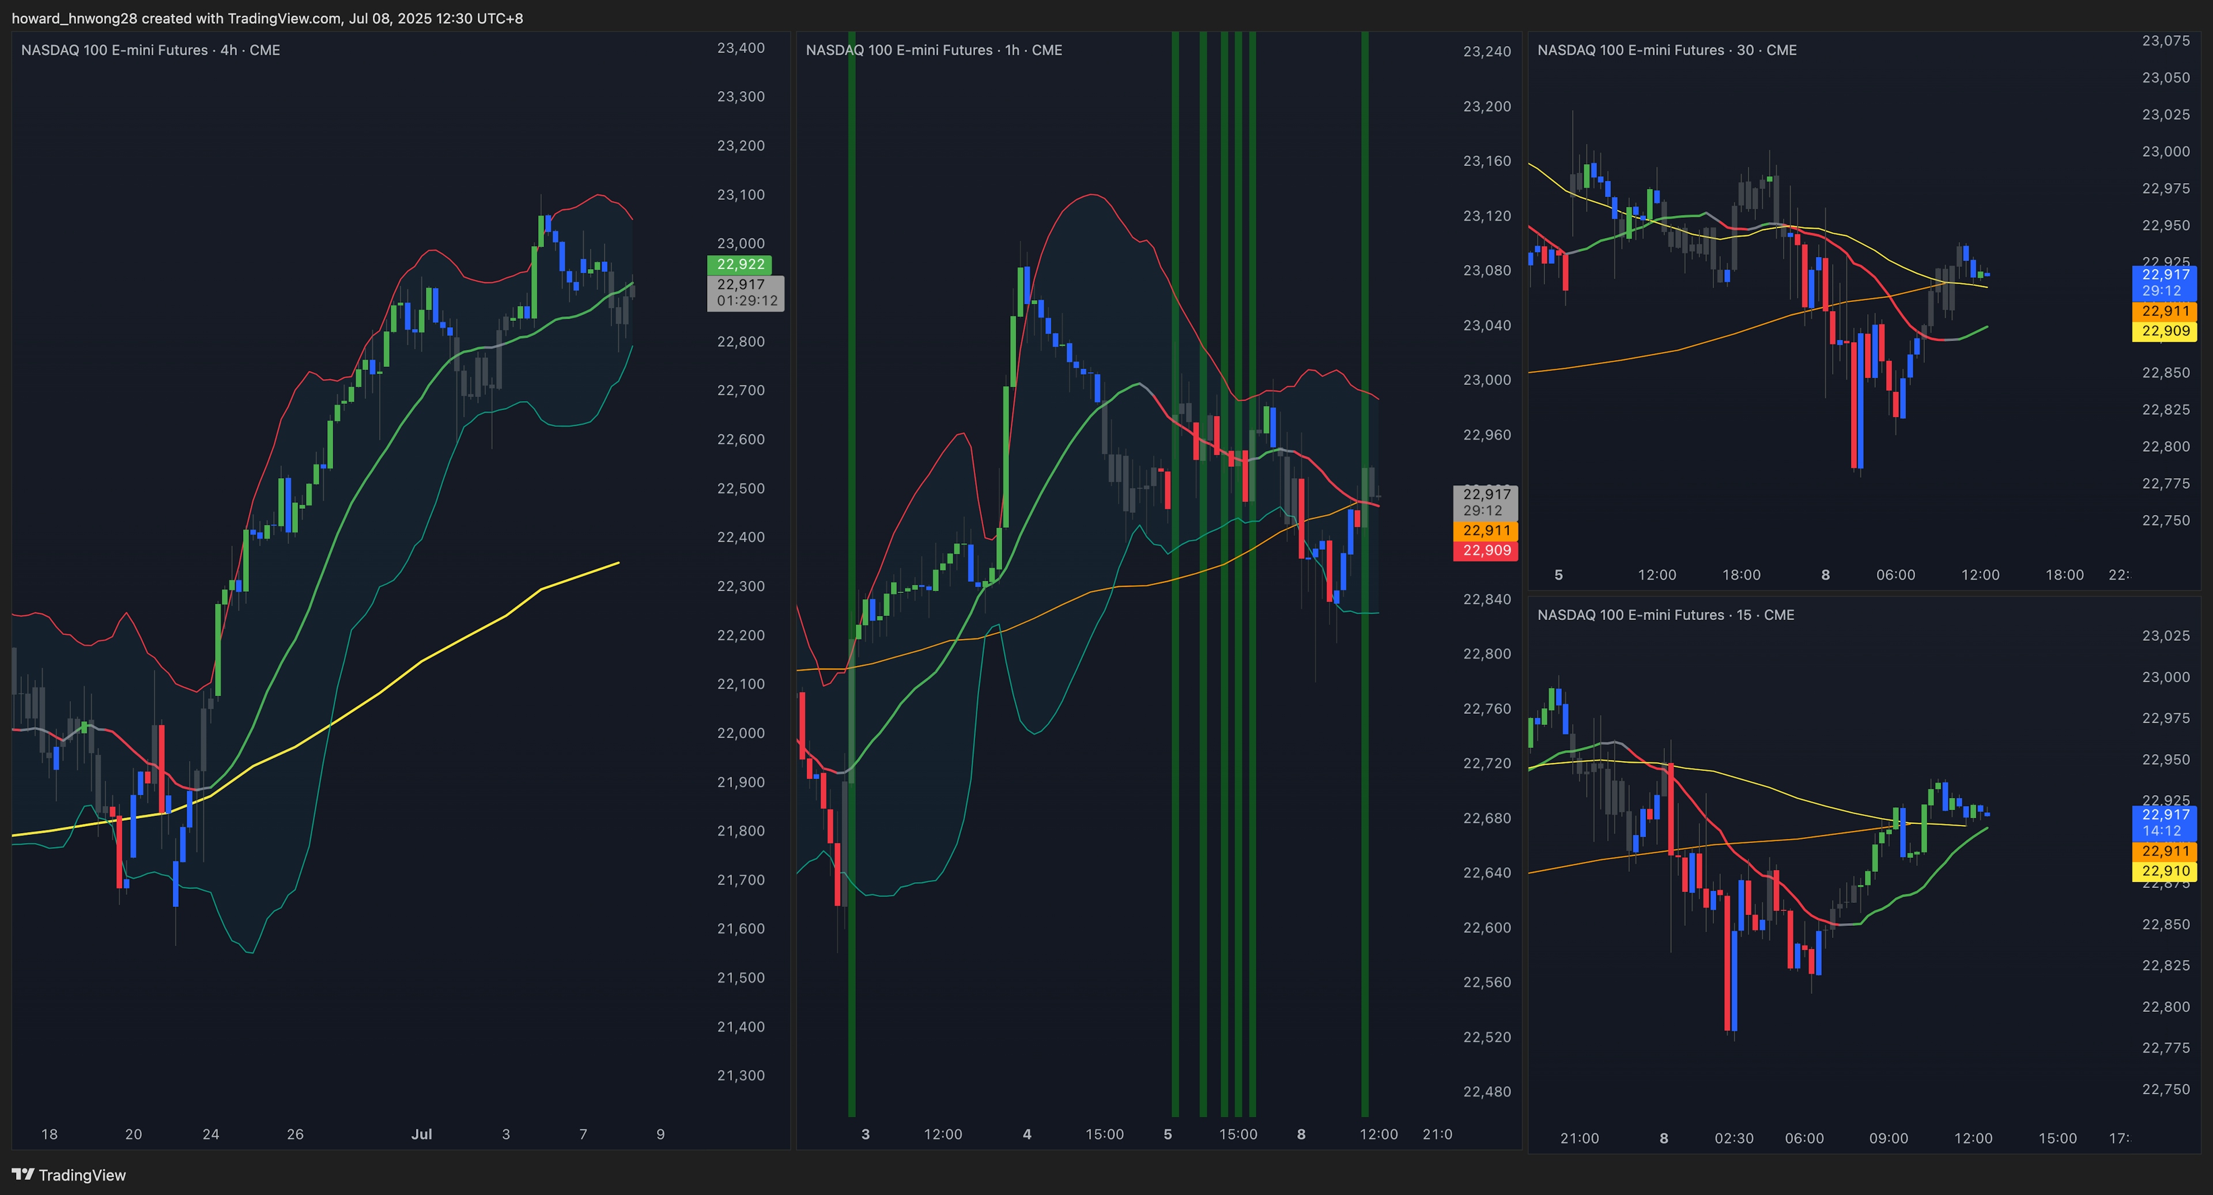This screenshot has height=1195, width=2213.
Task: Click the green 22,922 price label on 4h chart
Action: [739, 264]
